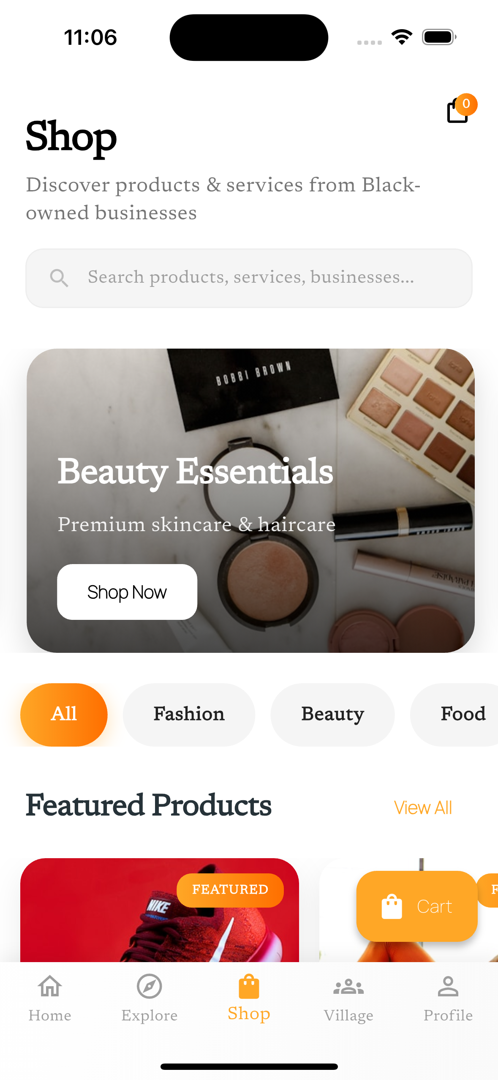
Task: Open the red Nike shoe product card
Action: [x=160, y=910]
